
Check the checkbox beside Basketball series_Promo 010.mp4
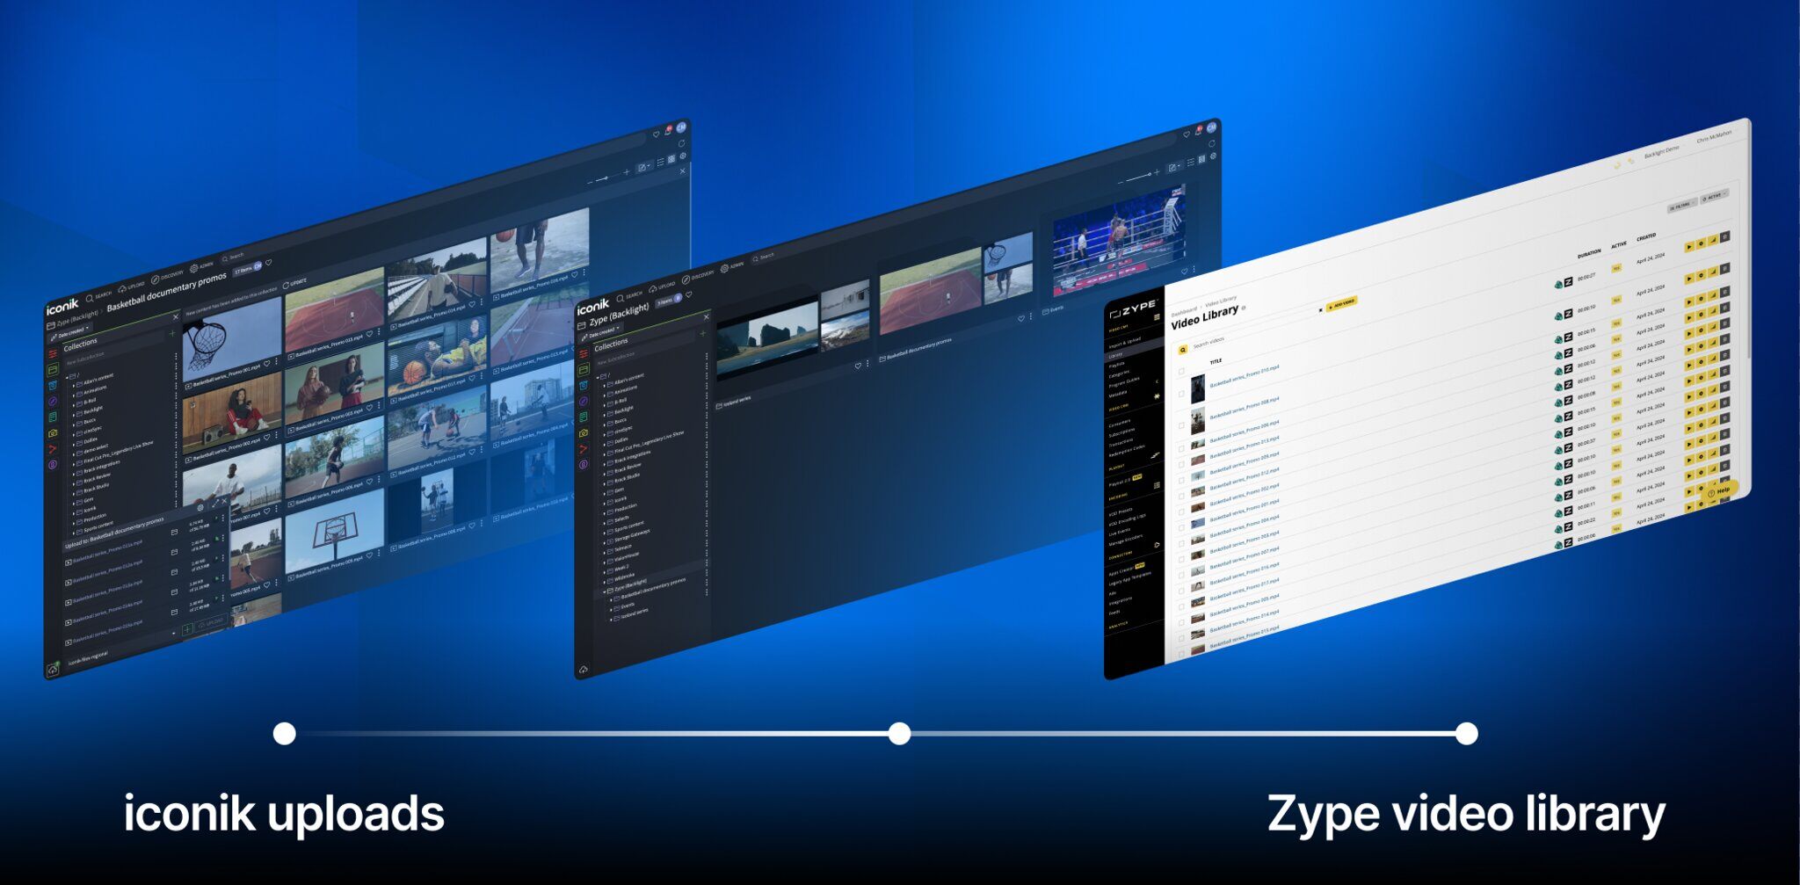pos(1181,395)
